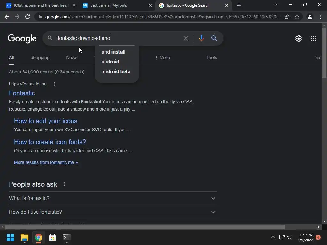Image resolution: width=327 pixels, height=245 pixels.
Task: Click the https://fontastic.me URL
Action: click(28, 84)
